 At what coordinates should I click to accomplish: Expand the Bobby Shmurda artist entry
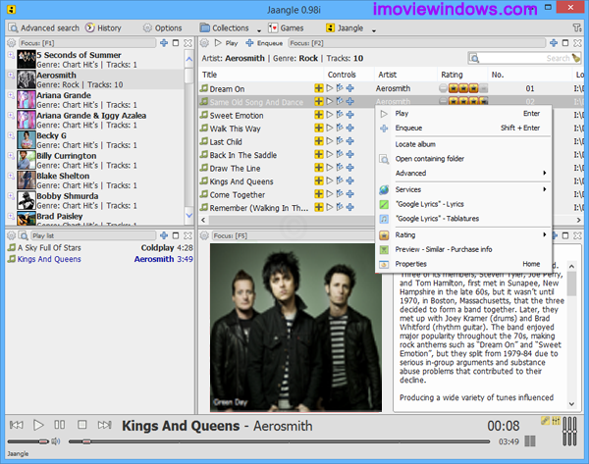point(11,196)
